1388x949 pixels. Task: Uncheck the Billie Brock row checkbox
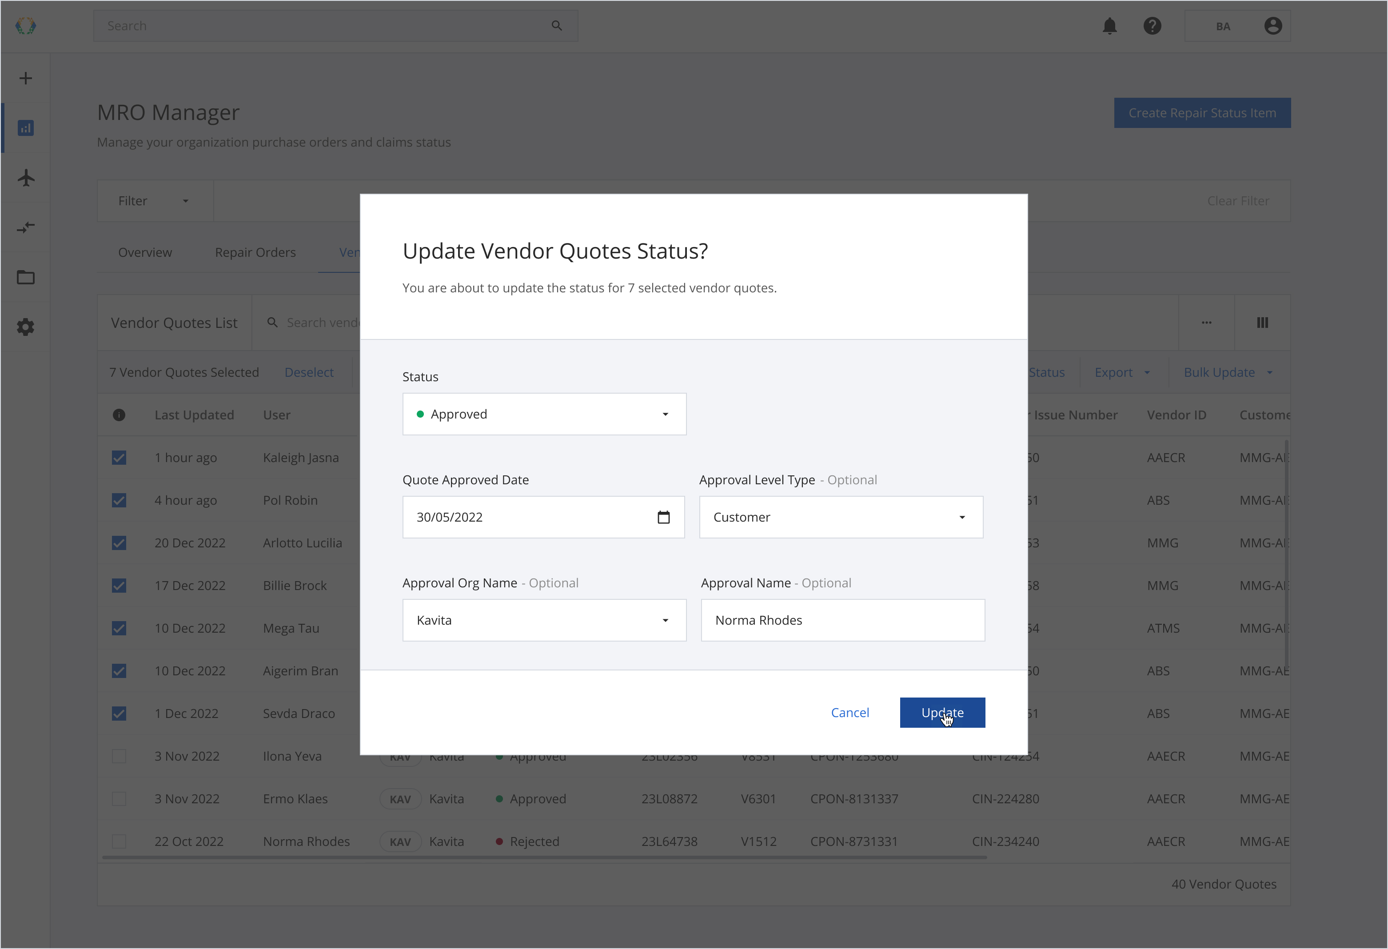[119, 585]
